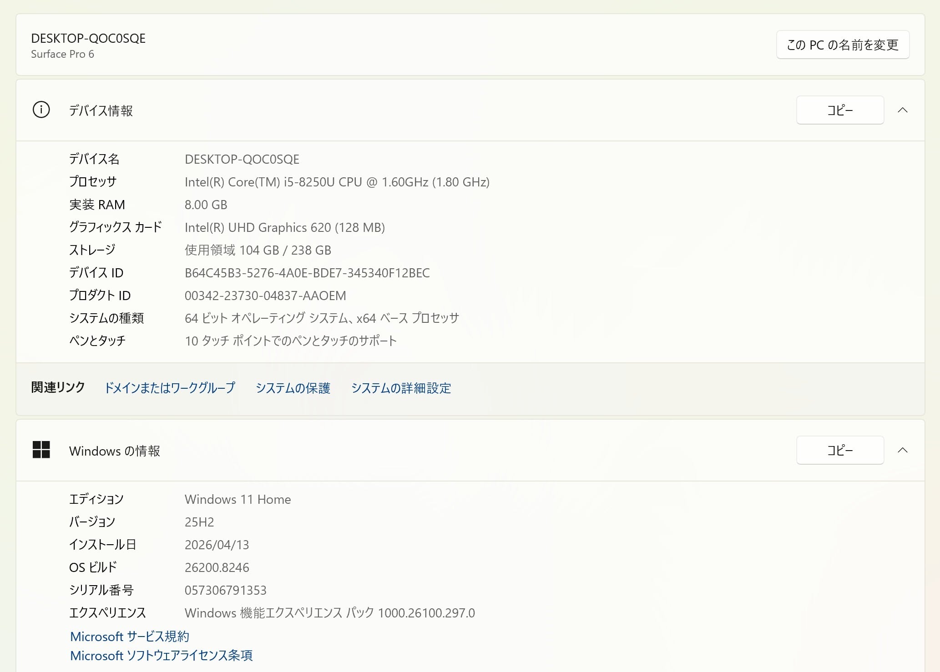The image size is (940, 672).
Task: Click the serial number 057306791353
Action: (226, 590)
